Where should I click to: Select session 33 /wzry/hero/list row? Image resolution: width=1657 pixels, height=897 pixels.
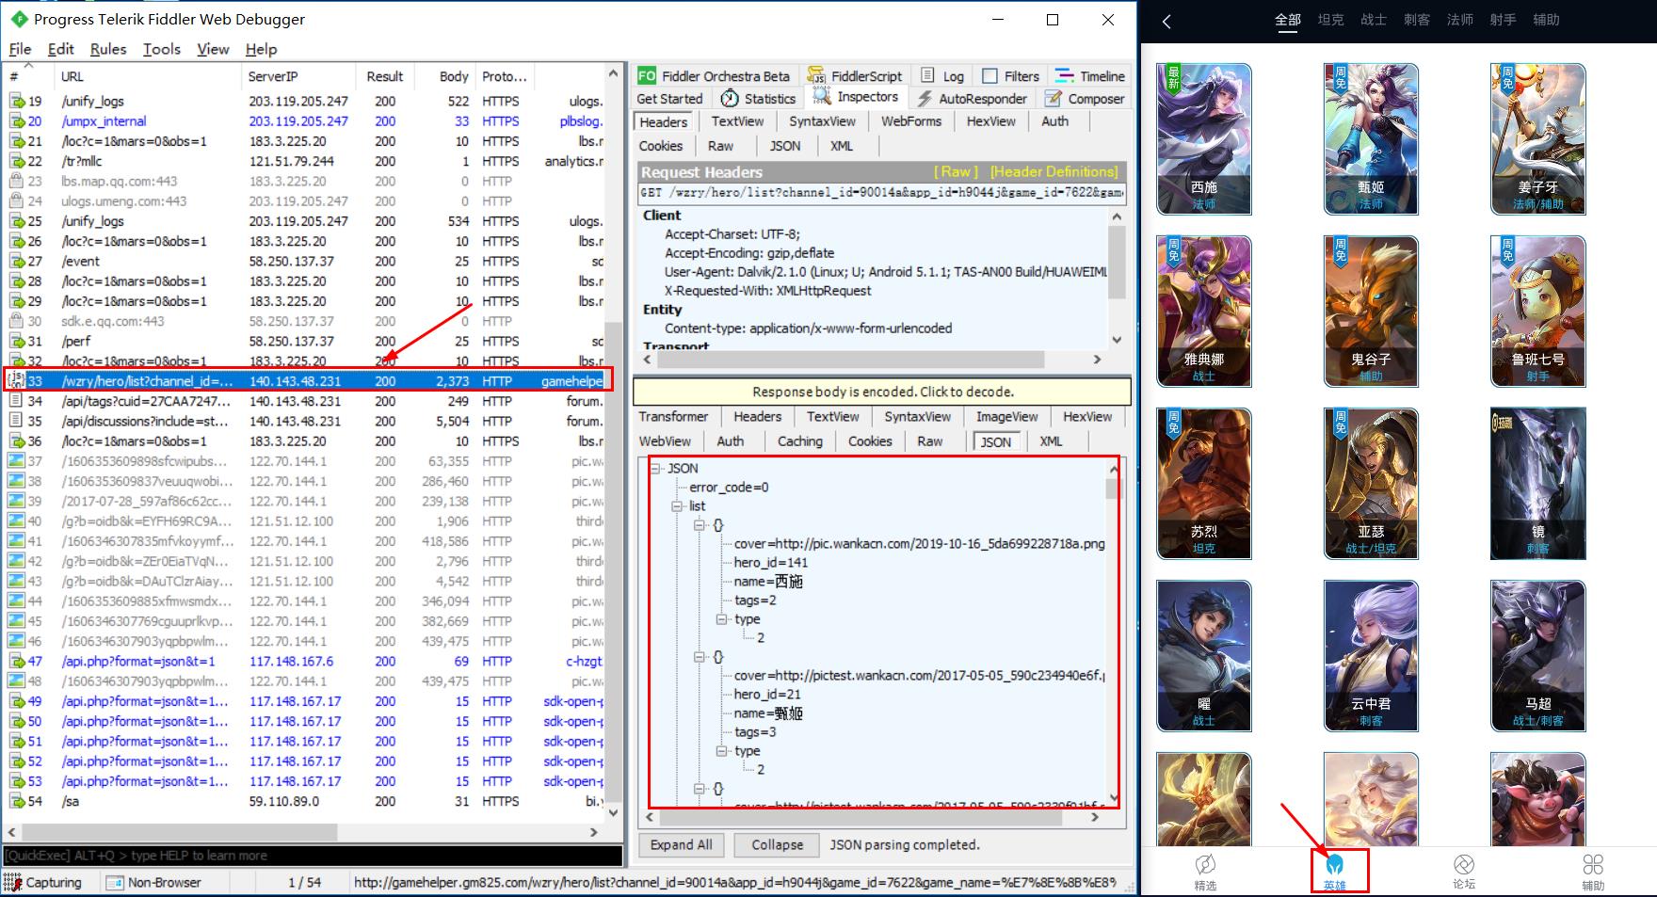[x=306, y=381]
